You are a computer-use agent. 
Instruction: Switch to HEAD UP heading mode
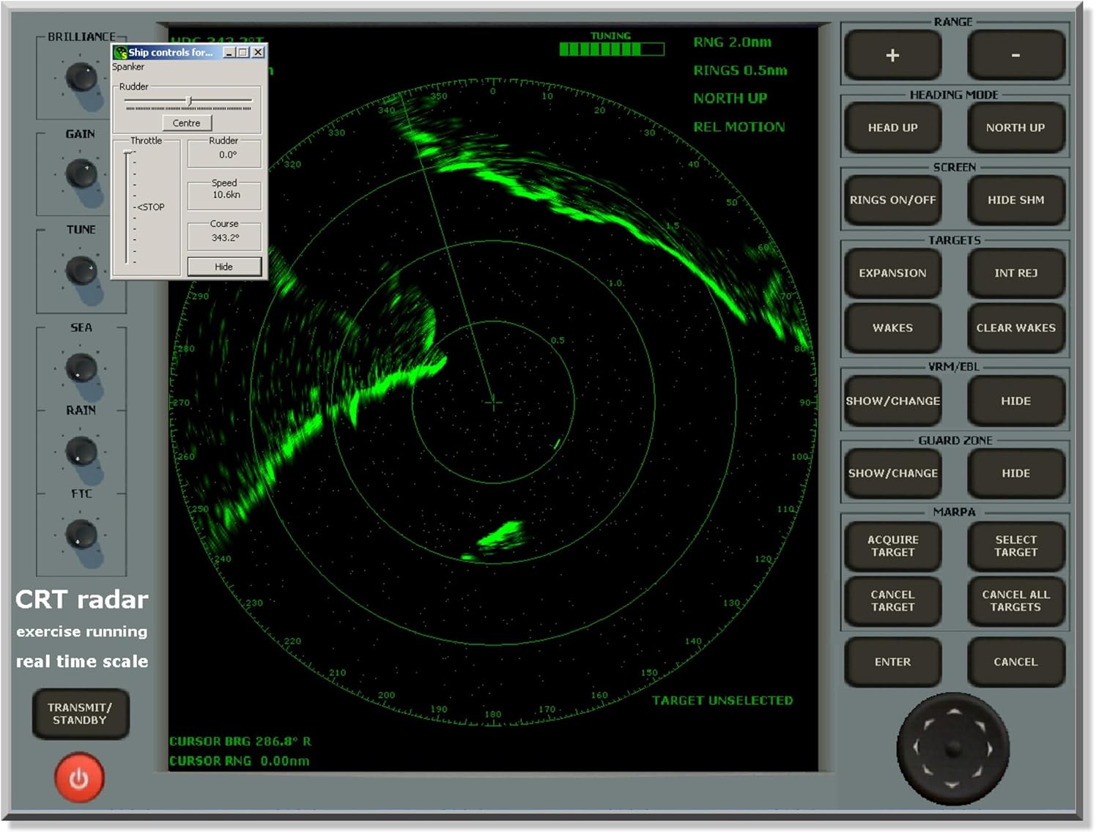coord(892,127)
